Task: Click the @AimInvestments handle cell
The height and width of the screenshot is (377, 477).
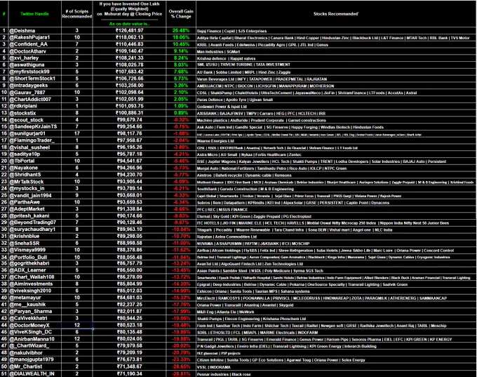Action: (x=35, y=284)
